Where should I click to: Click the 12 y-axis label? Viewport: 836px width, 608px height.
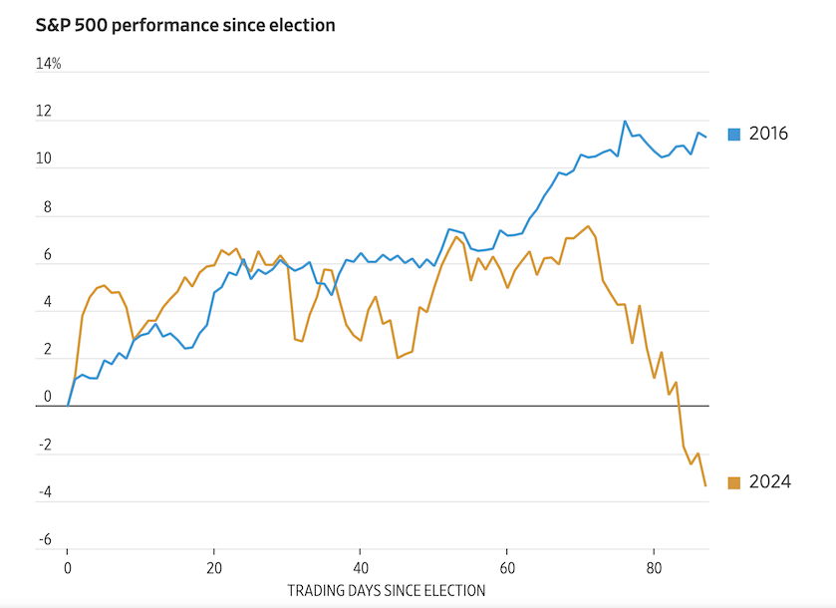click(x=44, y=112)
